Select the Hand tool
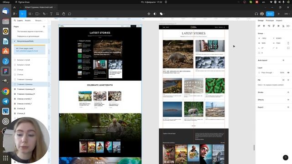 click(x=63, y=14)
